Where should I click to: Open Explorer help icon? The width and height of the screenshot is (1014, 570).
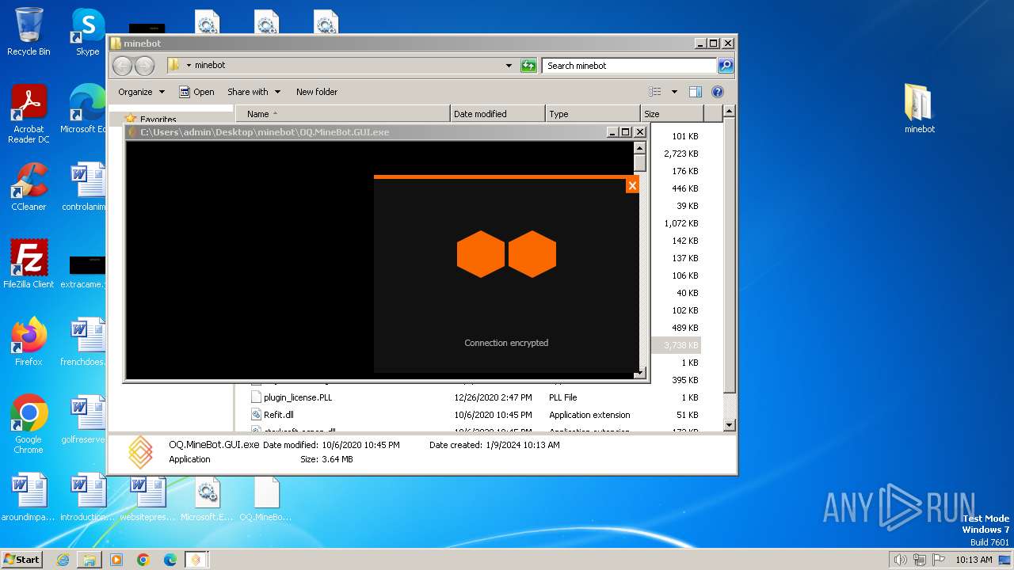pos(717,92)
